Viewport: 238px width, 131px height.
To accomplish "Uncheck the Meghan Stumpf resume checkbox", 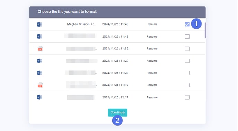I will 187,24.
